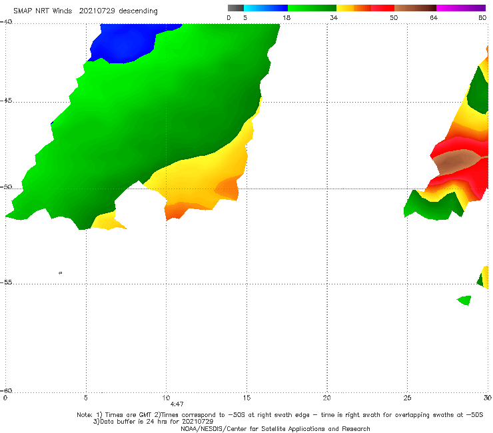The height and width of the screenshot is (433, 493).
Task: Click the orange patch near 15E, 50S
Action: [x=228, y=188]
